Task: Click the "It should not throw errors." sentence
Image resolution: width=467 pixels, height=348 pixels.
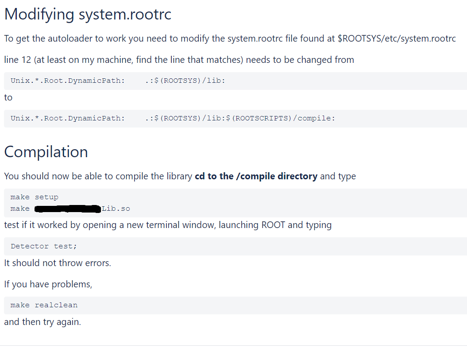Action: click(58, 263)
